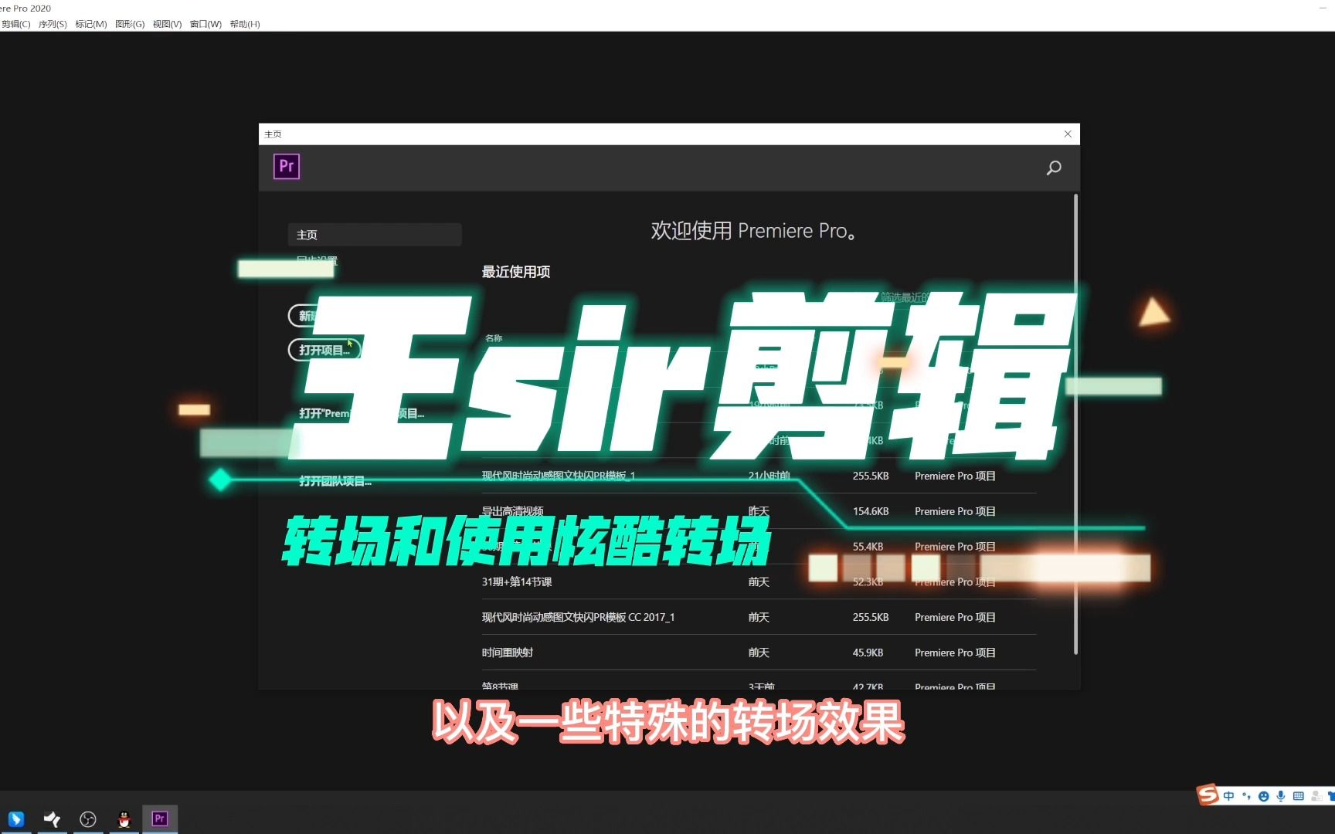The height and width of the screenshot is (834, 1335).
Task: Click the Premiere Pro taskbar icon
Action: point(160,819)
